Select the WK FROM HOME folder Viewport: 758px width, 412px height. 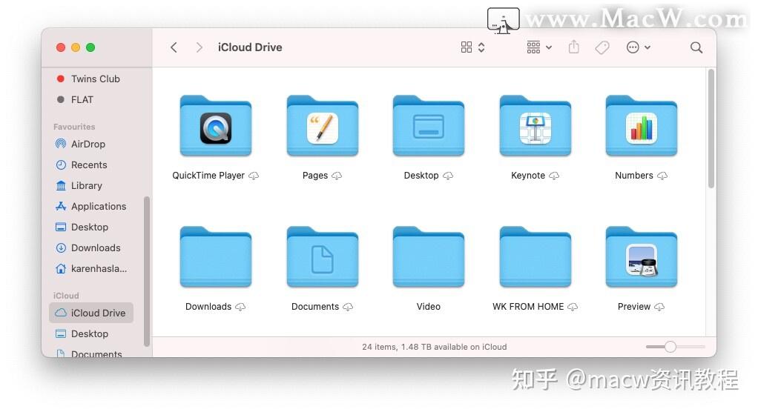coord(535,257)
